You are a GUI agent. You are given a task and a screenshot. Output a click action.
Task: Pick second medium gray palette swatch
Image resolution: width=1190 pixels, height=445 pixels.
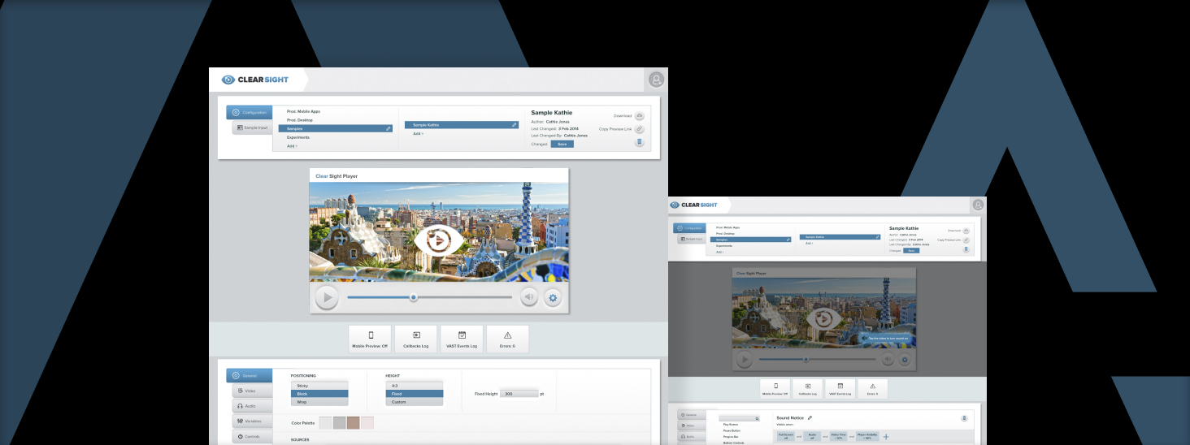click(x=339, y=422)
